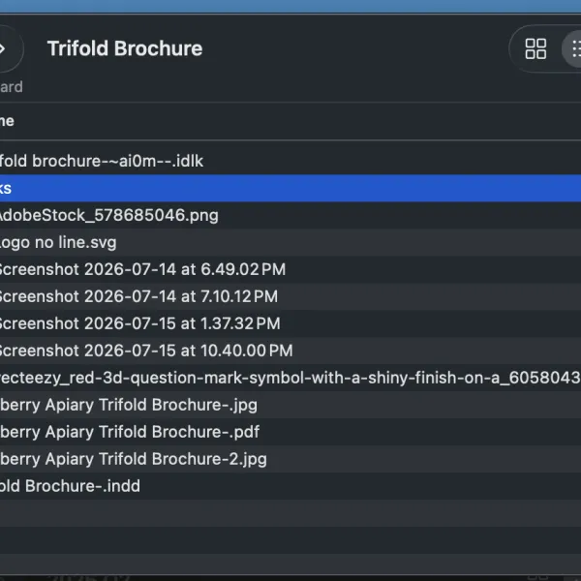Select the list view button
The width and height of the screenshot is (581, 581).
click(573, 48)
